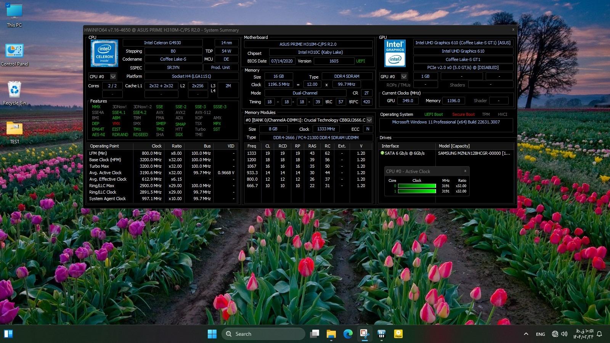Show hidden system tray icons

coord(526,334)
